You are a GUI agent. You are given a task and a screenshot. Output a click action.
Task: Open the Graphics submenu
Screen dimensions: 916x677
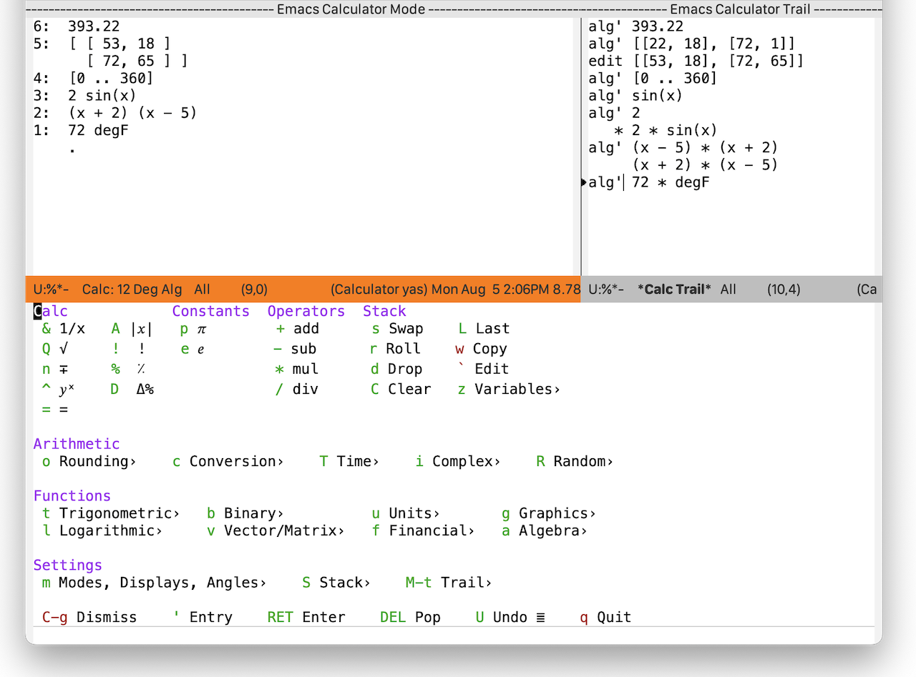[x=549, y=513]
